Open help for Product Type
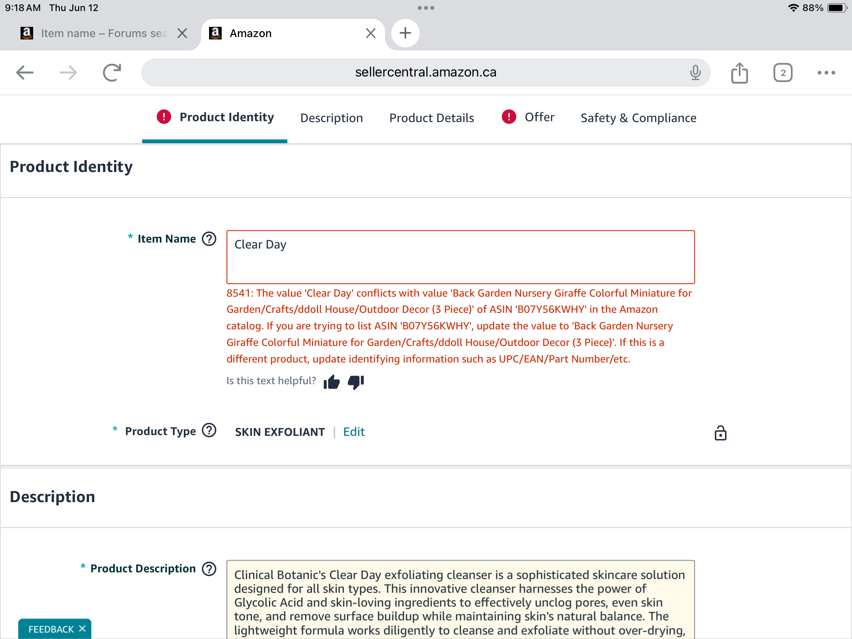This screenshot has height=639, width=852. coord(209,431)
